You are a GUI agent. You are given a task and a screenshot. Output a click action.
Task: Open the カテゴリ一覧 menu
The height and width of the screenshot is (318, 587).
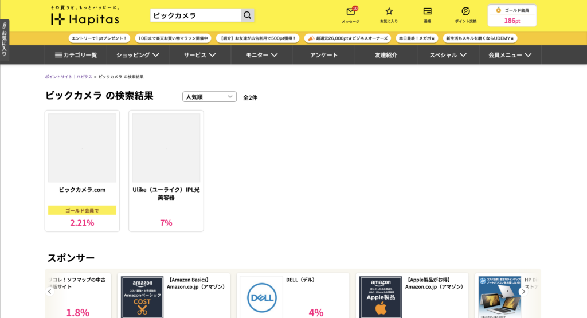pos(76,55)
